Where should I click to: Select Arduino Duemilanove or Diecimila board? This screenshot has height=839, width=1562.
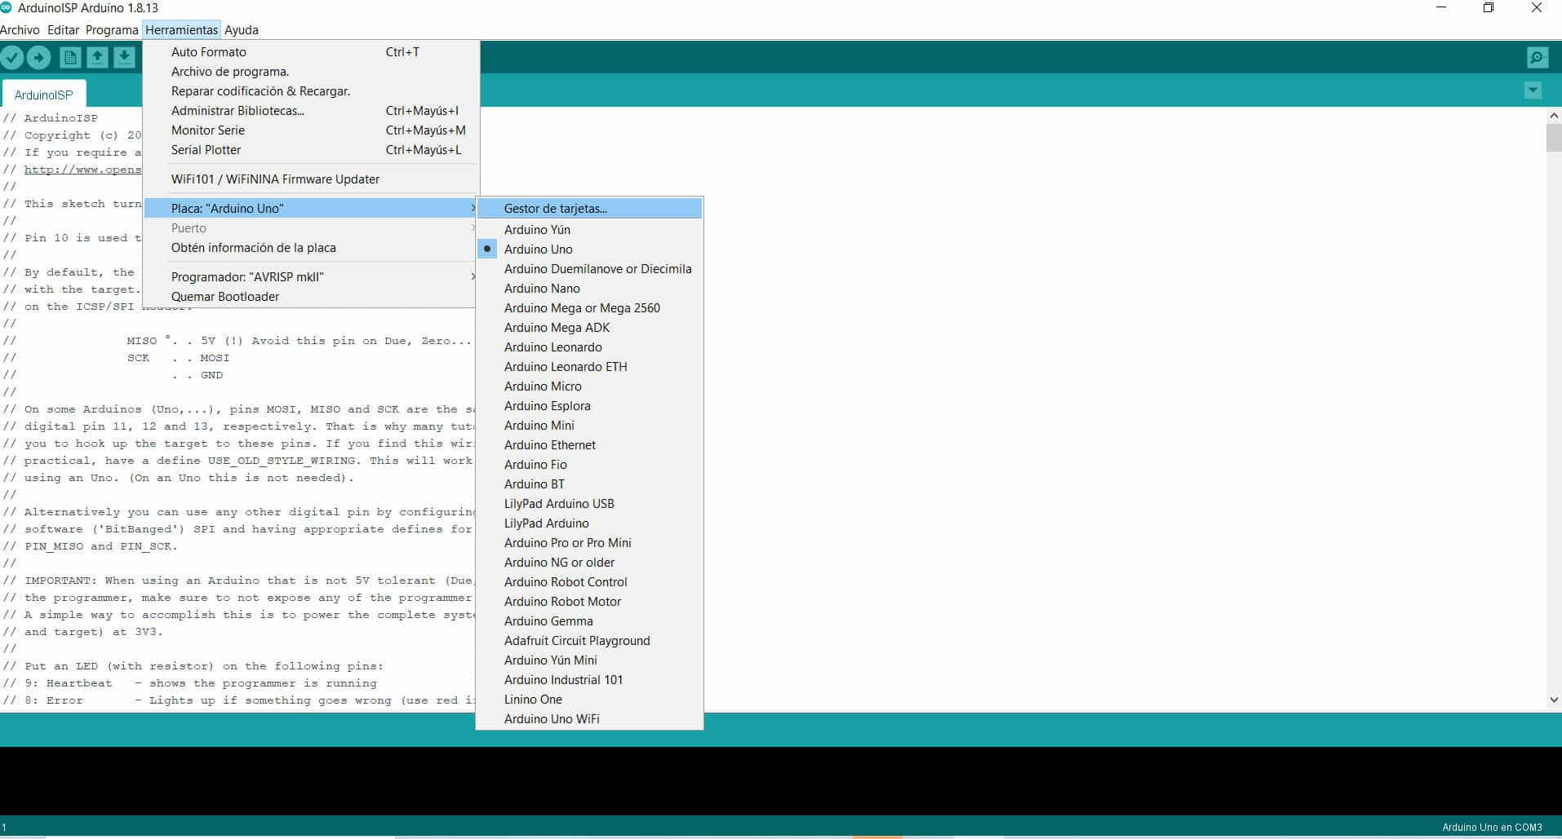589,269
